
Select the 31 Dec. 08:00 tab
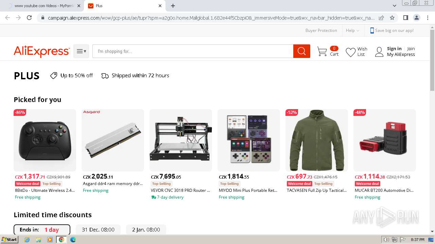pyautogui.click(x=98, y=230)
